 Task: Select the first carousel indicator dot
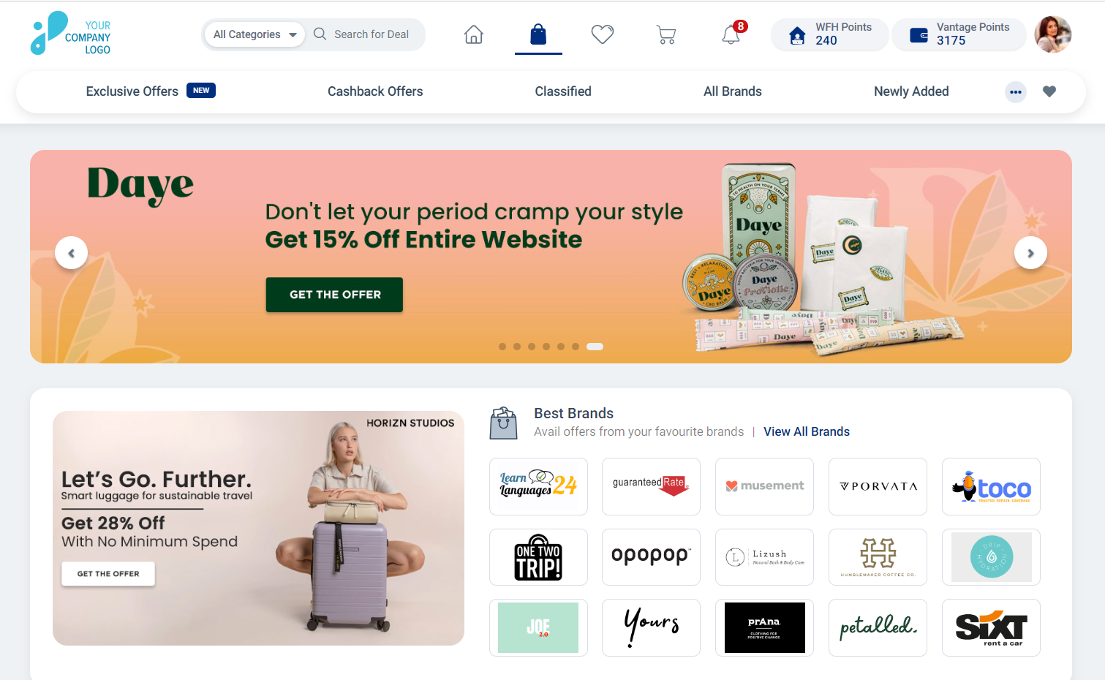(502, 347)
